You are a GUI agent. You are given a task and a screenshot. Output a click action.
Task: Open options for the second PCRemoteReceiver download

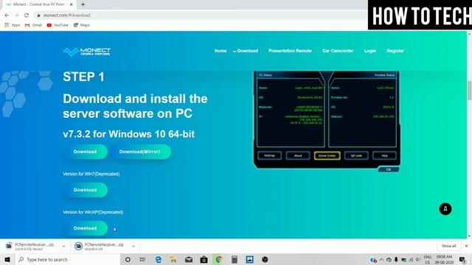(133, 246)
